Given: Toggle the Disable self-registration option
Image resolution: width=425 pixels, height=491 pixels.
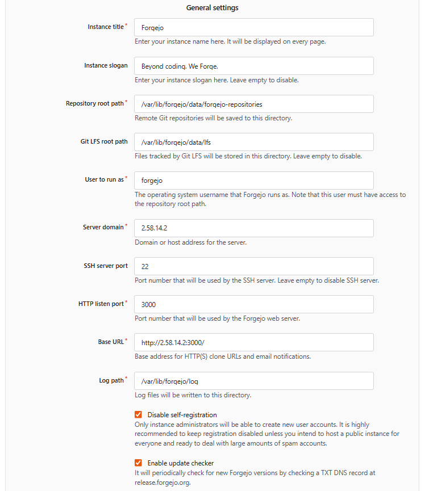Looking at the screenshot, I should tap(138, 414).
